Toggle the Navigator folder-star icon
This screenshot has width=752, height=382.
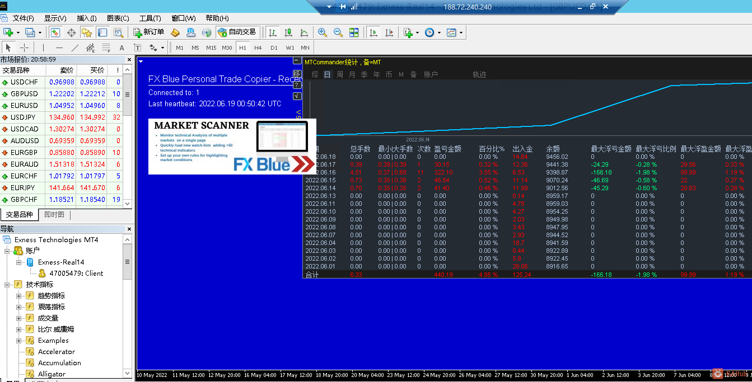[86, 32]
